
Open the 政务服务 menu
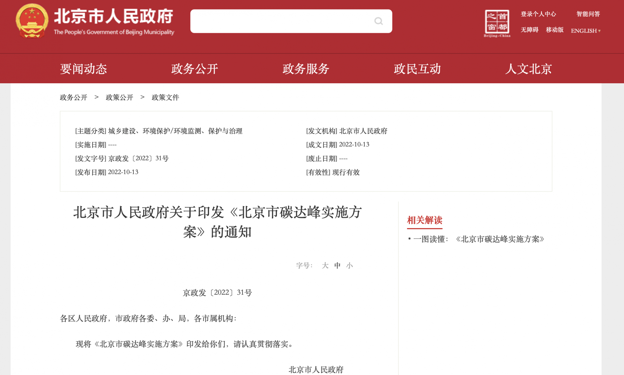click(x=306, y=69)
